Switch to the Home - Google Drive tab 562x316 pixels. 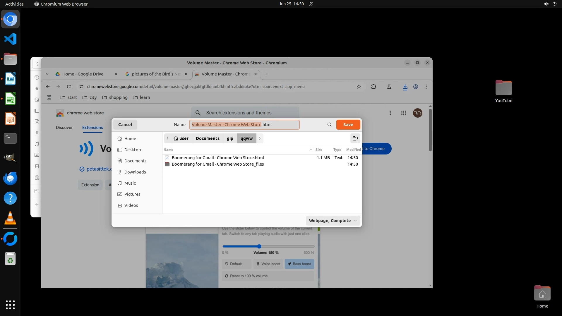[83, 74]
